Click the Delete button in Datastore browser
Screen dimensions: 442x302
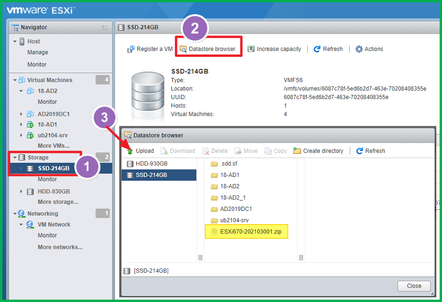click(x=215, y=151)
